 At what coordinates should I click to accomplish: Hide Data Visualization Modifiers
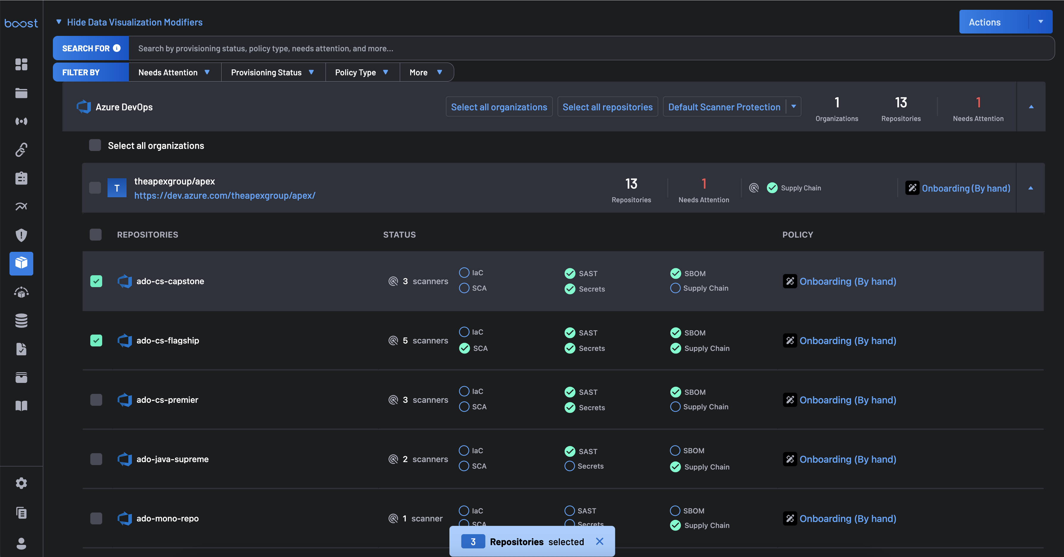pyautogui.click(x=129, y=22)
